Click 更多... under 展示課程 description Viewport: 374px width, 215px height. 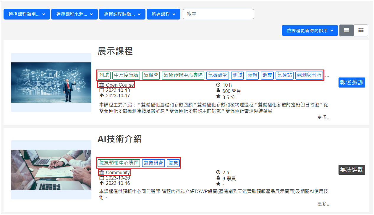point(324,117)
